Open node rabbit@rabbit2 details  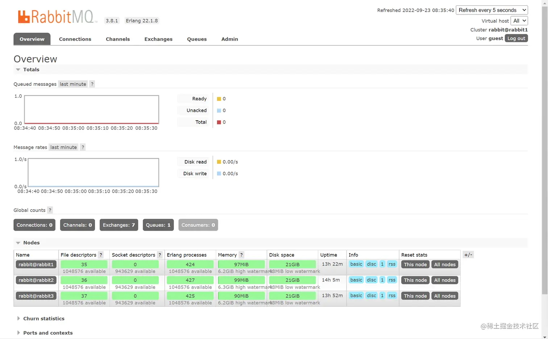[x=36, y=280]
